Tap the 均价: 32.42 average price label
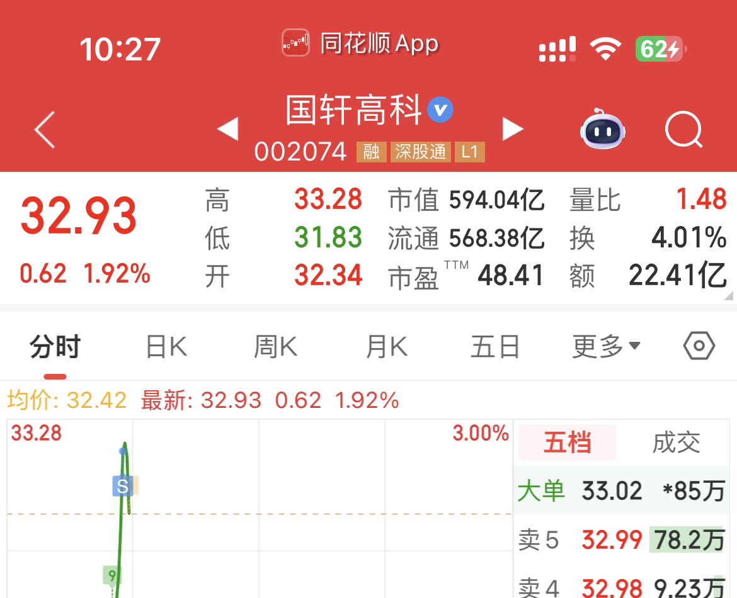Image resolution: width=737 pixels, height=598 pixels. pos(67,400)
